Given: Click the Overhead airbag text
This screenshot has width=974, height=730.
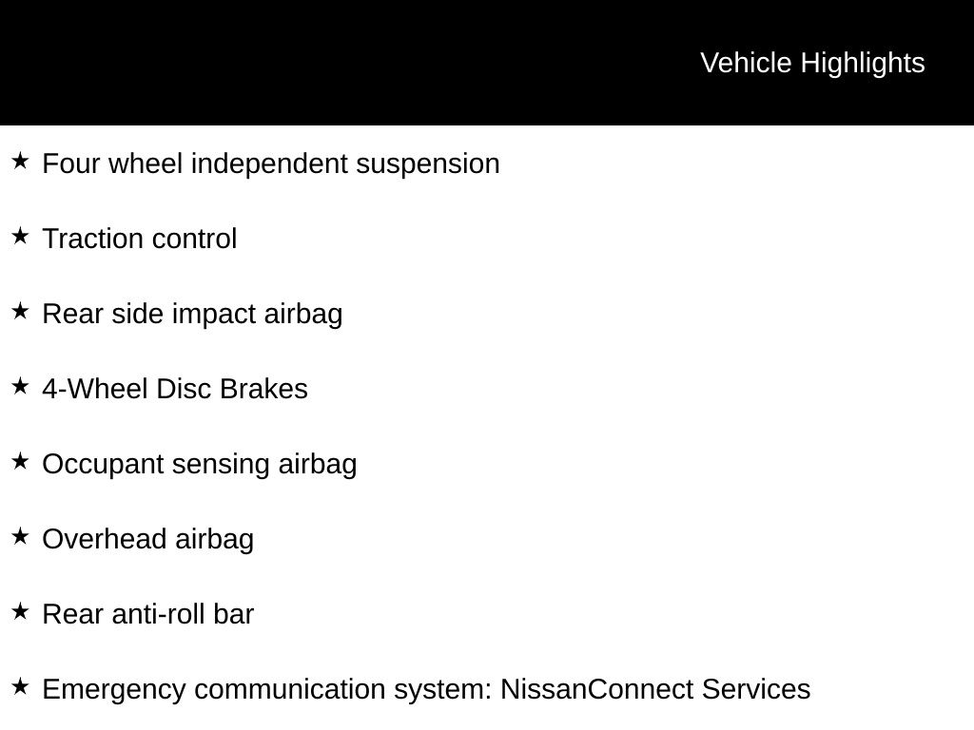Looking at the screenshot, I should (147, 540).
